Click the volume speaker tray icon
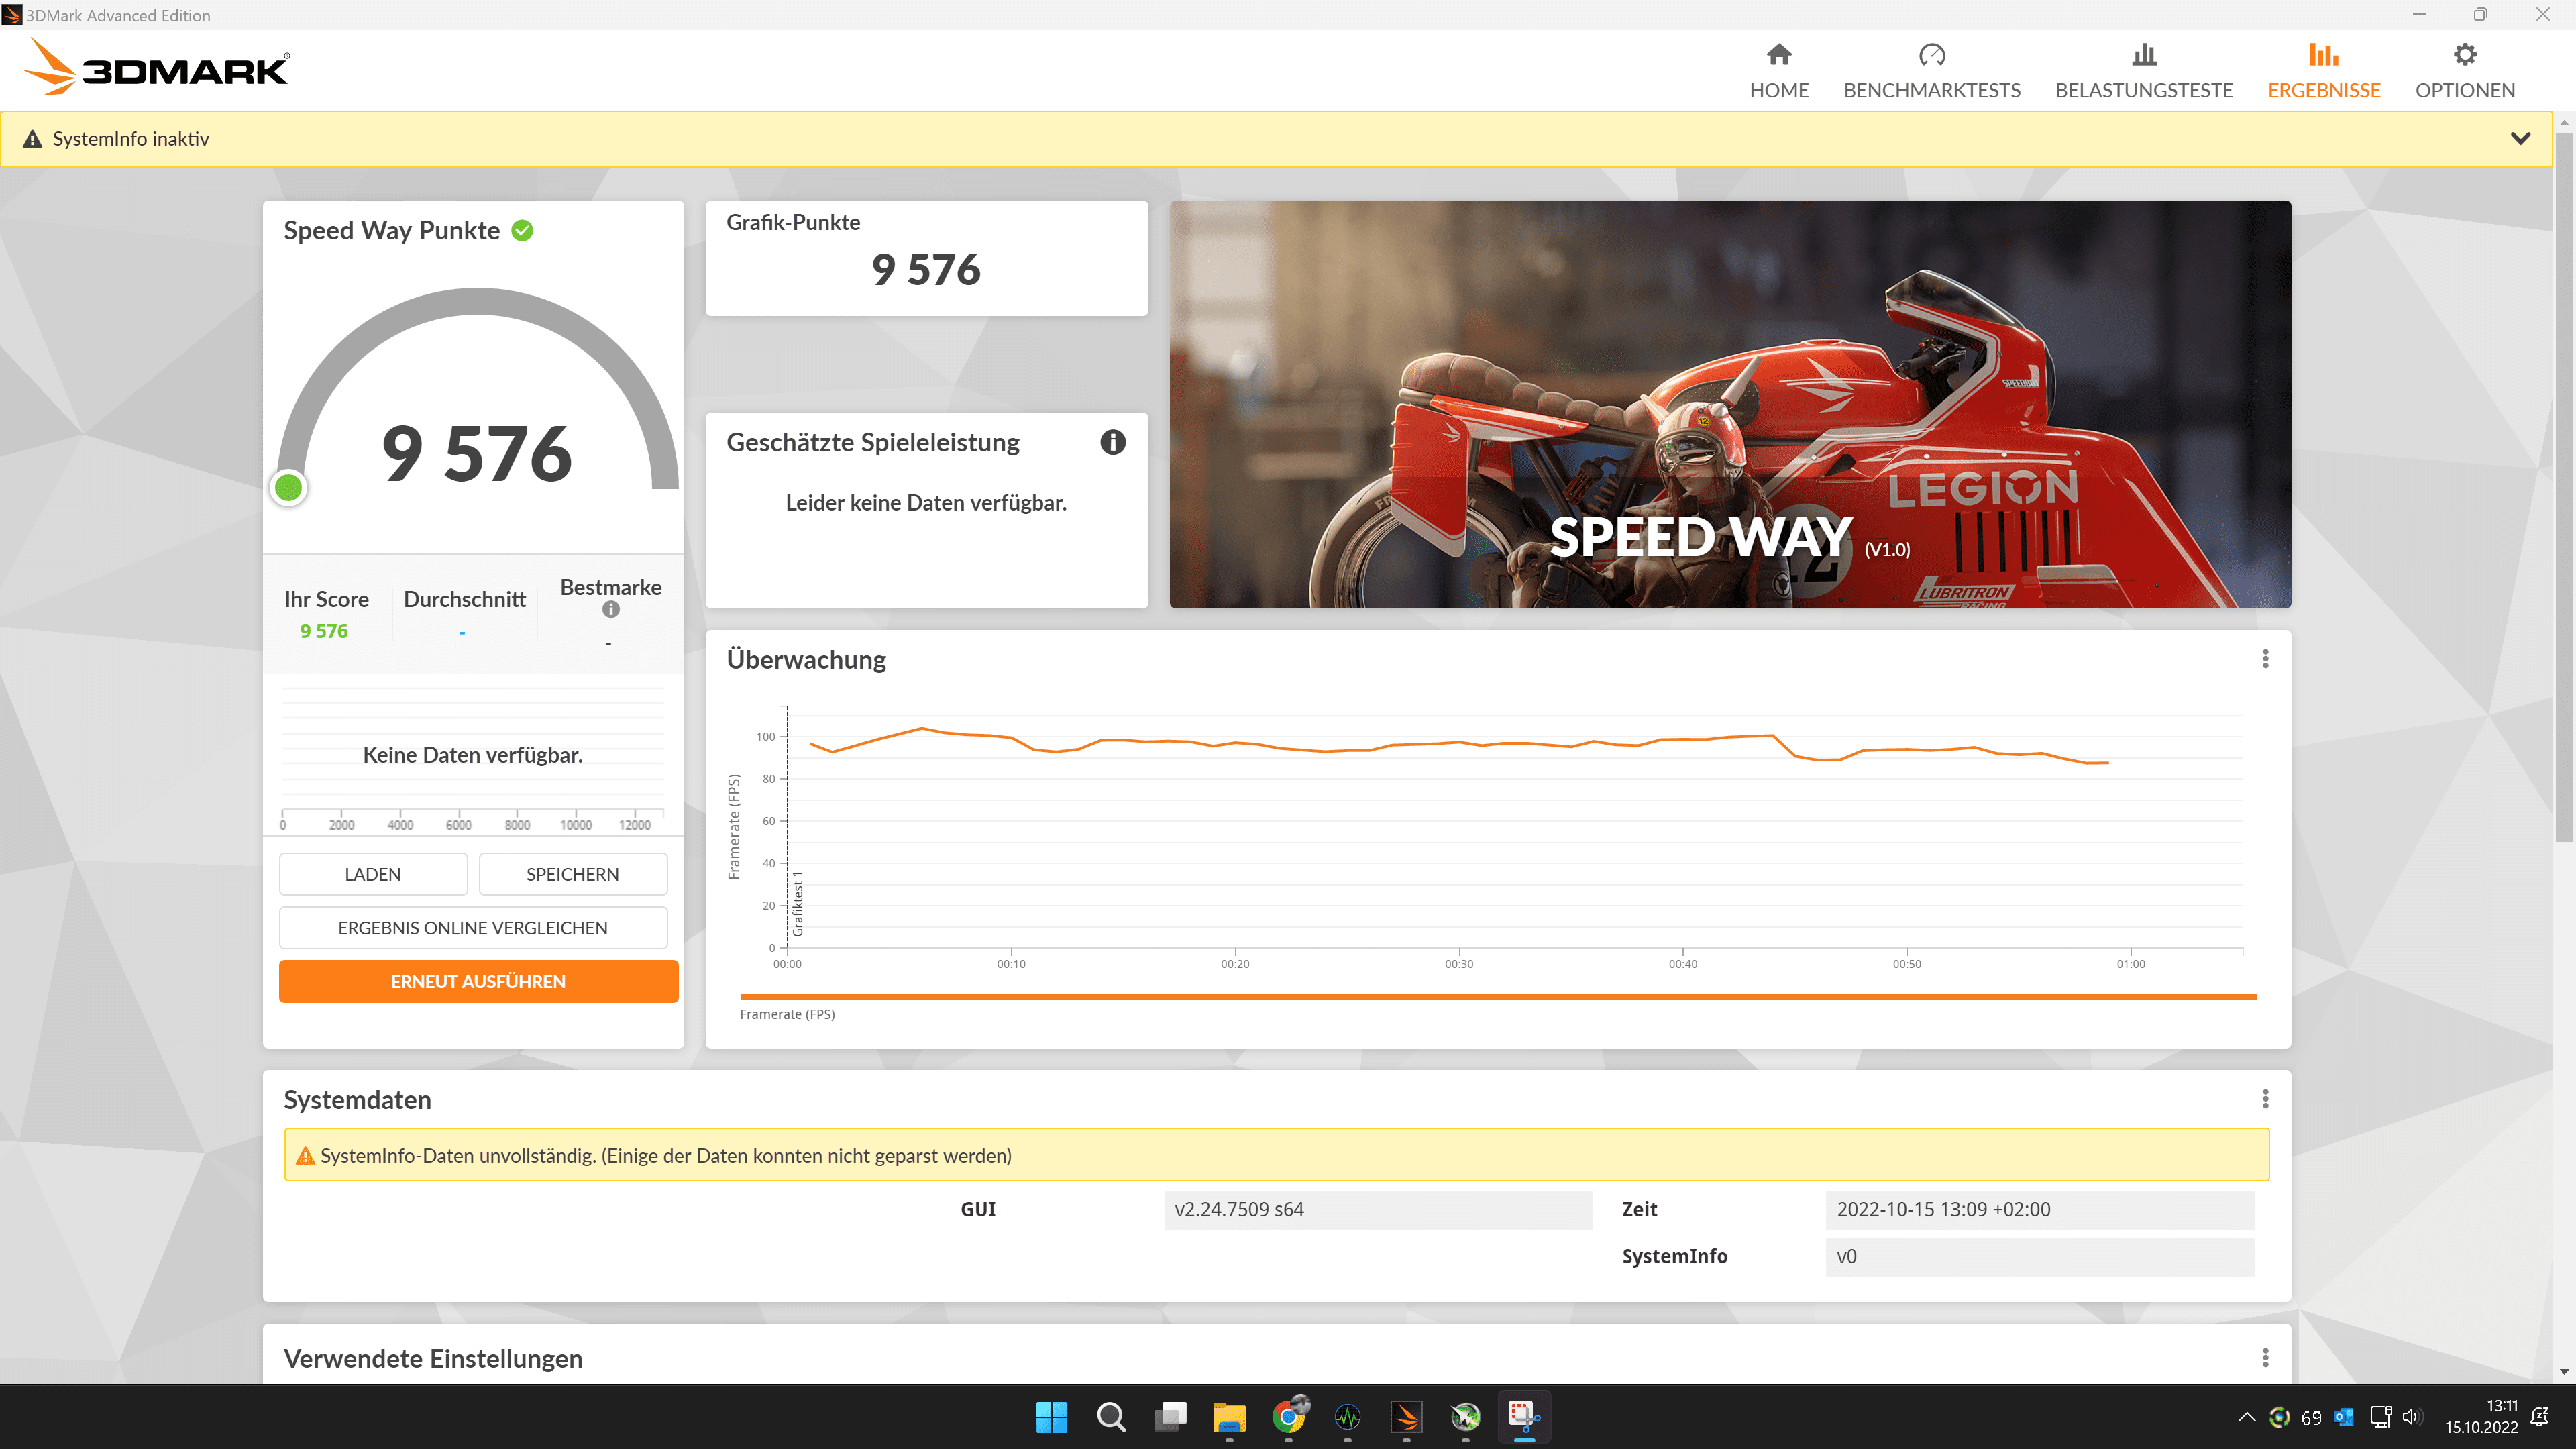 click(2411, 1417)
